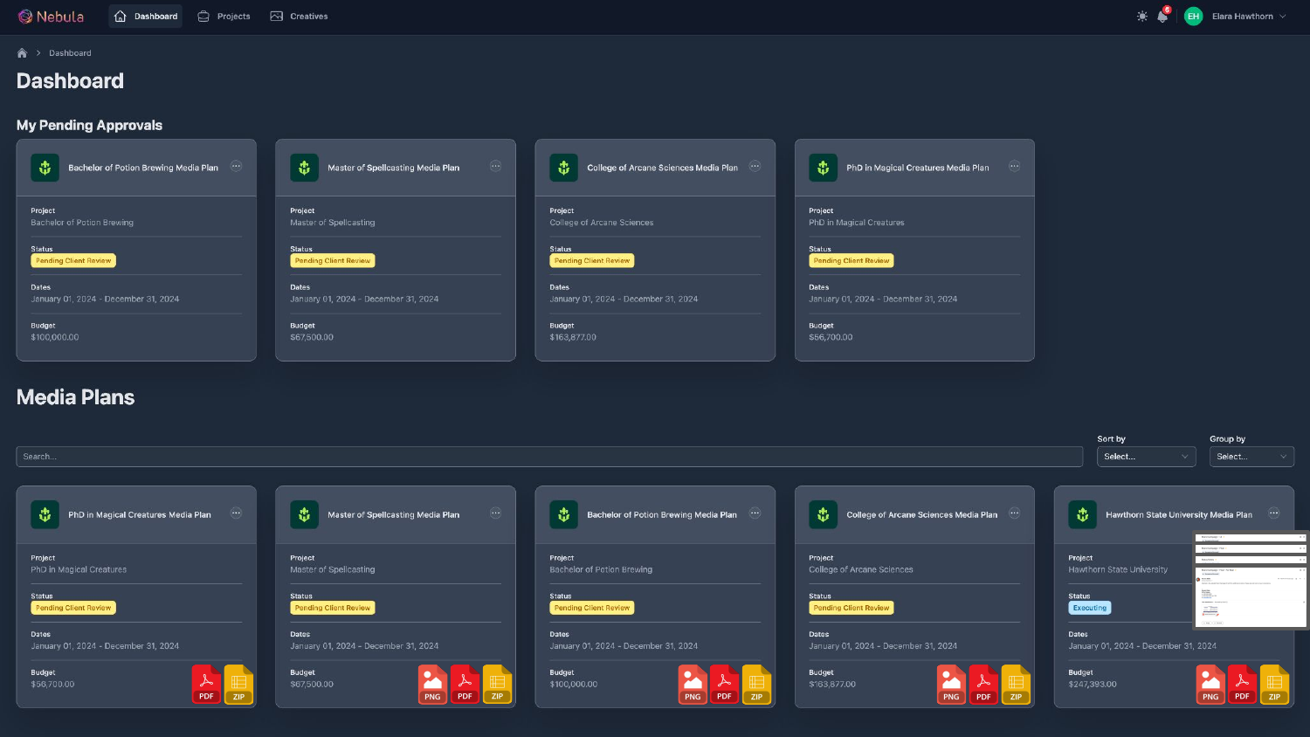Focus the media plans Search field

(548, 457)
